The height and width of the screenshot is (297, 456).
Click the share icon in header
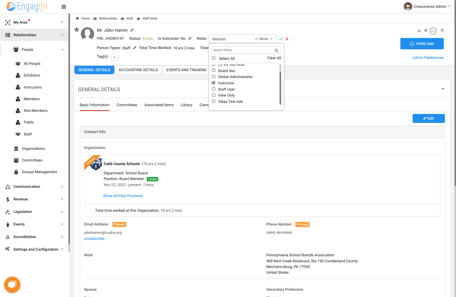click(x=426, y=31)
